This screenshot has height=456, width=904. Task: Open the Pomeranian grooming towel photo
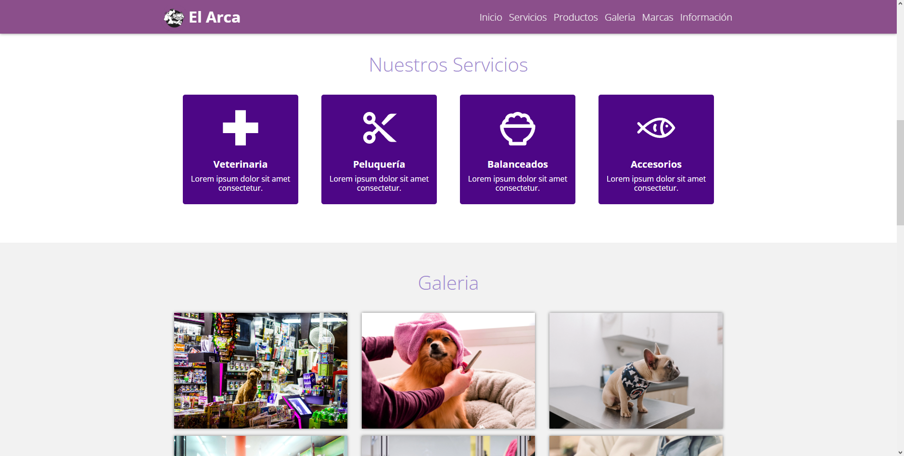tap(448, 370)
